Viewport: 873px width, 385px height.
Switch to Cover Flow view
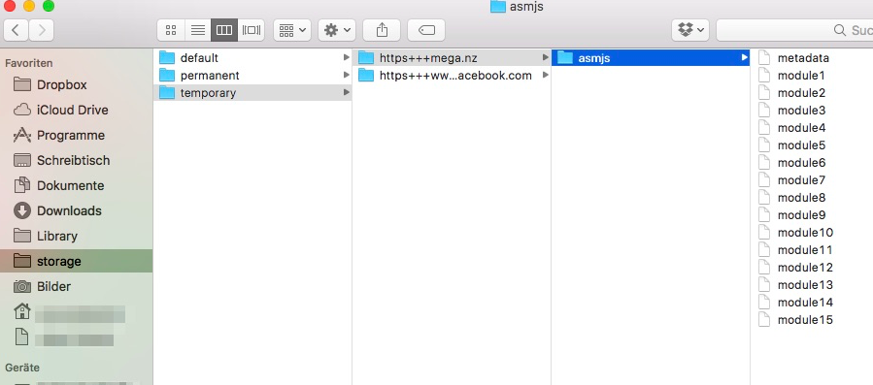[x=252, y=30]
